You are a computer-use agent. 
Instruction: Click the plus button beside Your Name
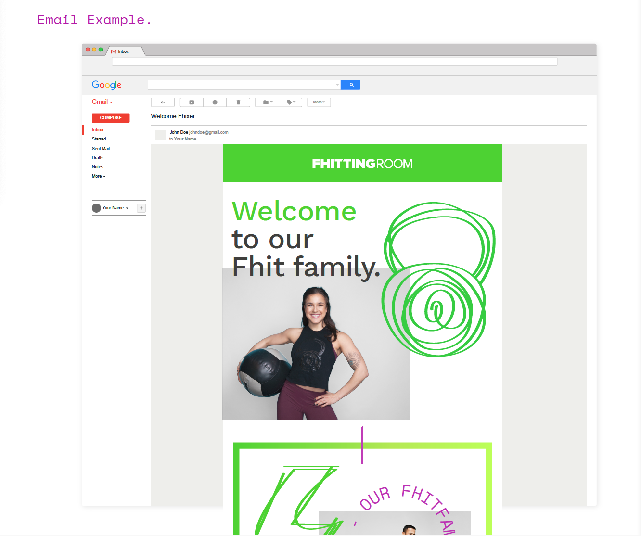(141, 208)
